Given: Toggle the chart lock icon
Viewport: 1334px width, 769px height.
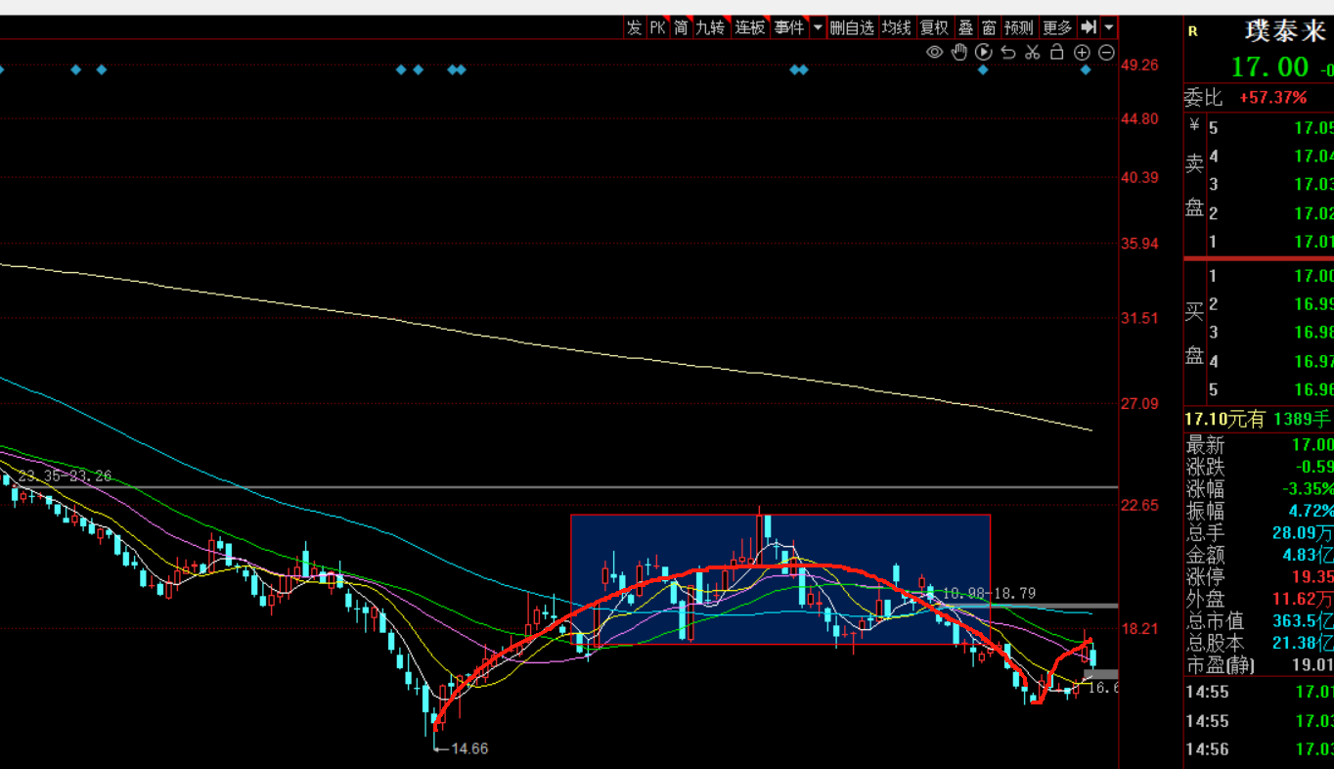Looking at the screenshot, I should click(1057, 53).
